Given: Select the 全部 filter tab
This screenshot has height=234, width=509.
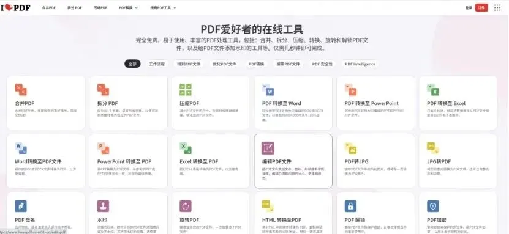Looking at the screenshot, I should pyautogui.click(x=132, y=64).
